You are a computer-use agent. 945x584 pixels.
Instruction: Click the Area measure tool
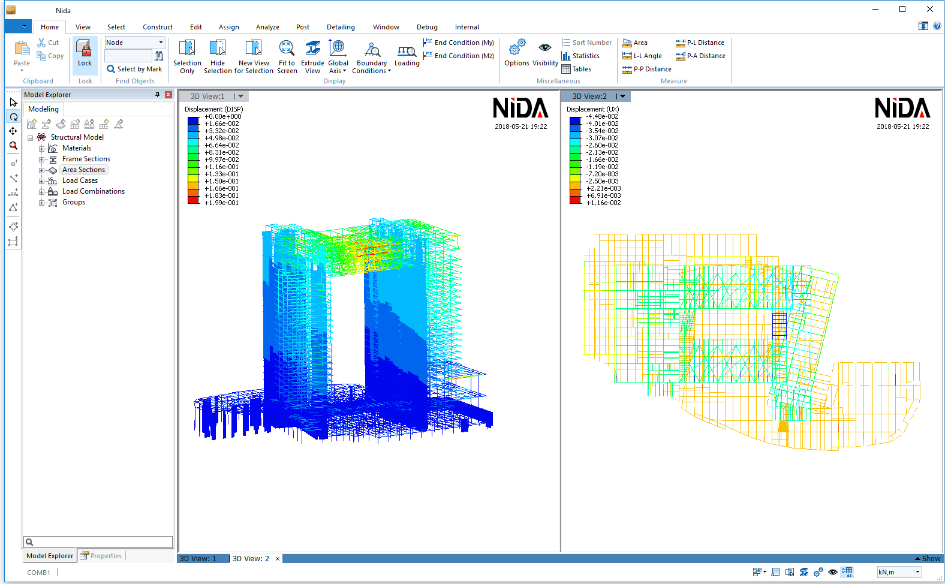point(635,43)
